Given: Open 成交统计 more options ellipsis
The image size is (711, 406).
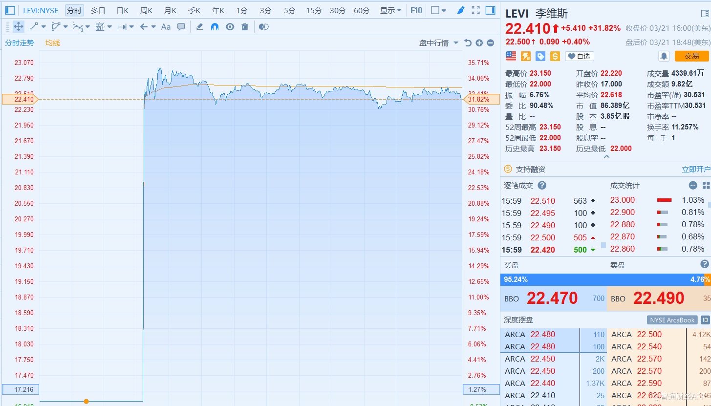Looking at the screenshot, I should pyautogui.click(x=693, y=186).
